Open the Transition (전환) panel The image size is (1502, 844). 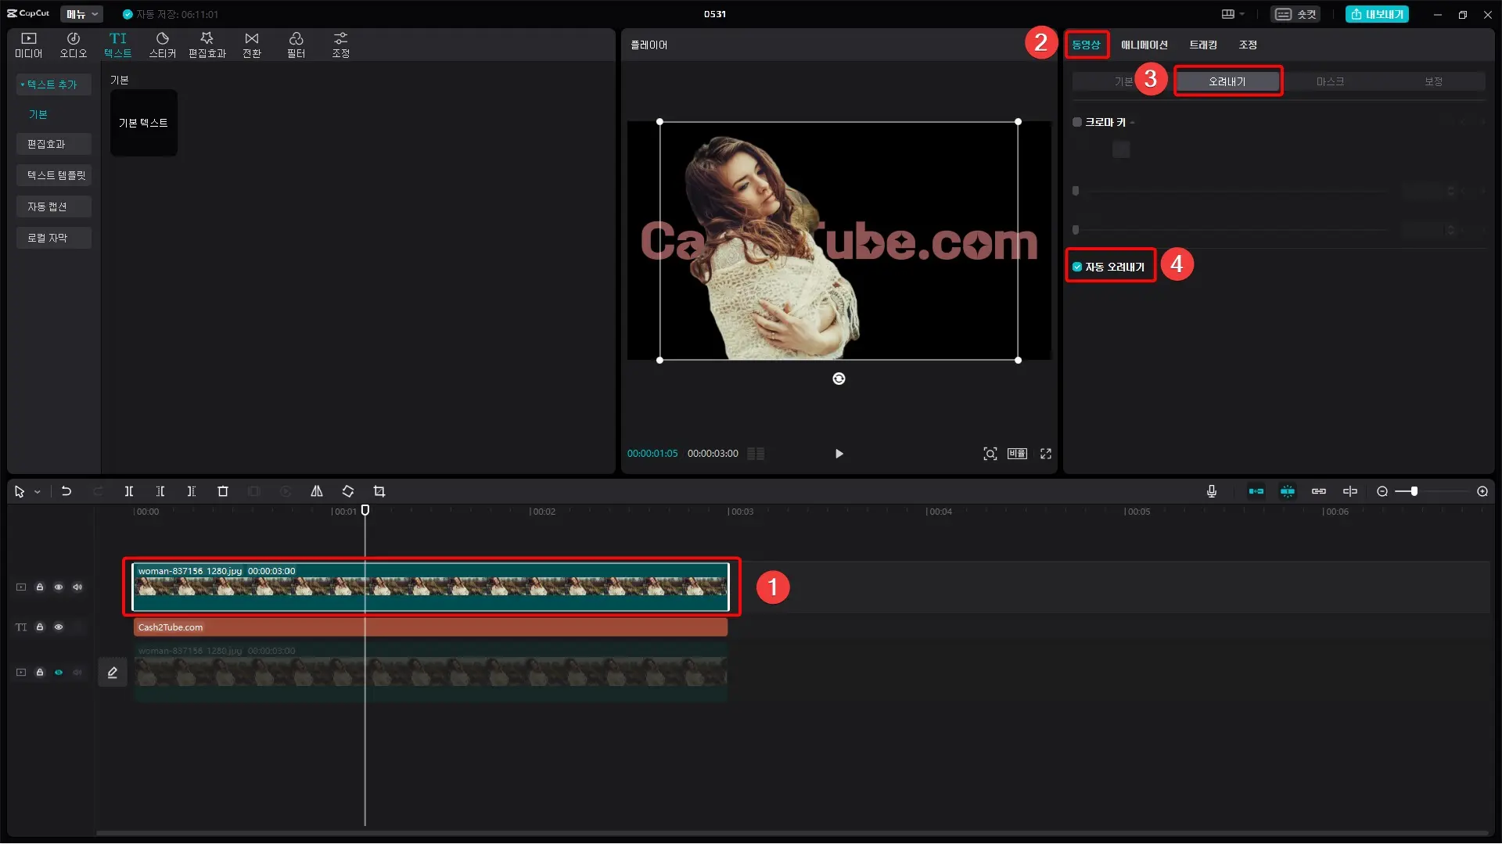click(251, 45)
